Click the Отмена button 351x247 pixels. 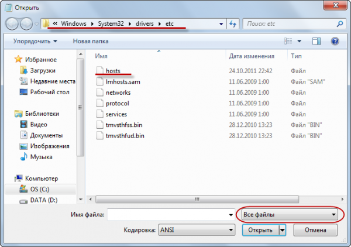pyautogui.click(x=315, y=230)
